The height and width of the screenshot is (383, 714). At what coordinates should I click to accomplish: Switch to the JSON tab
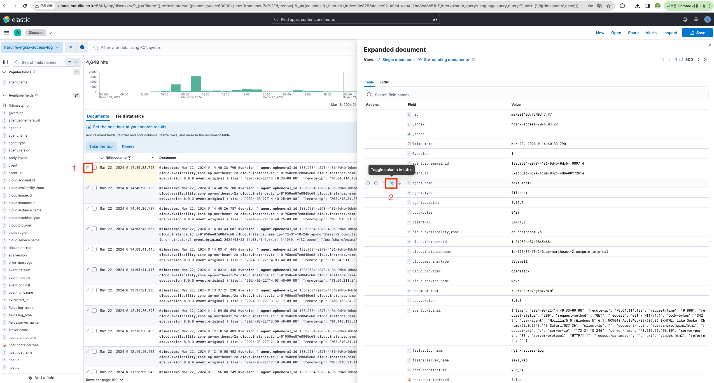tap(384, 82)
